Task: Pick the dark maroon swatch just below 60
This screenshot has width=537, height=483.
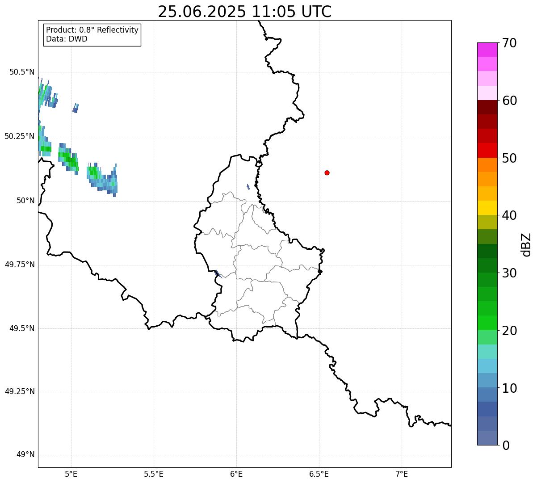Action: [487, 107]
